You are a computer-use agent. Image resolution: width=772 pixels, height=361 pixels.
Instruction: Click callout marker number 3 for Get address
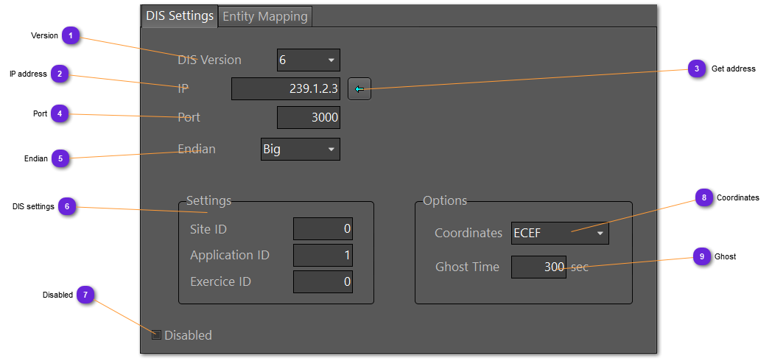tap(696, 69)
